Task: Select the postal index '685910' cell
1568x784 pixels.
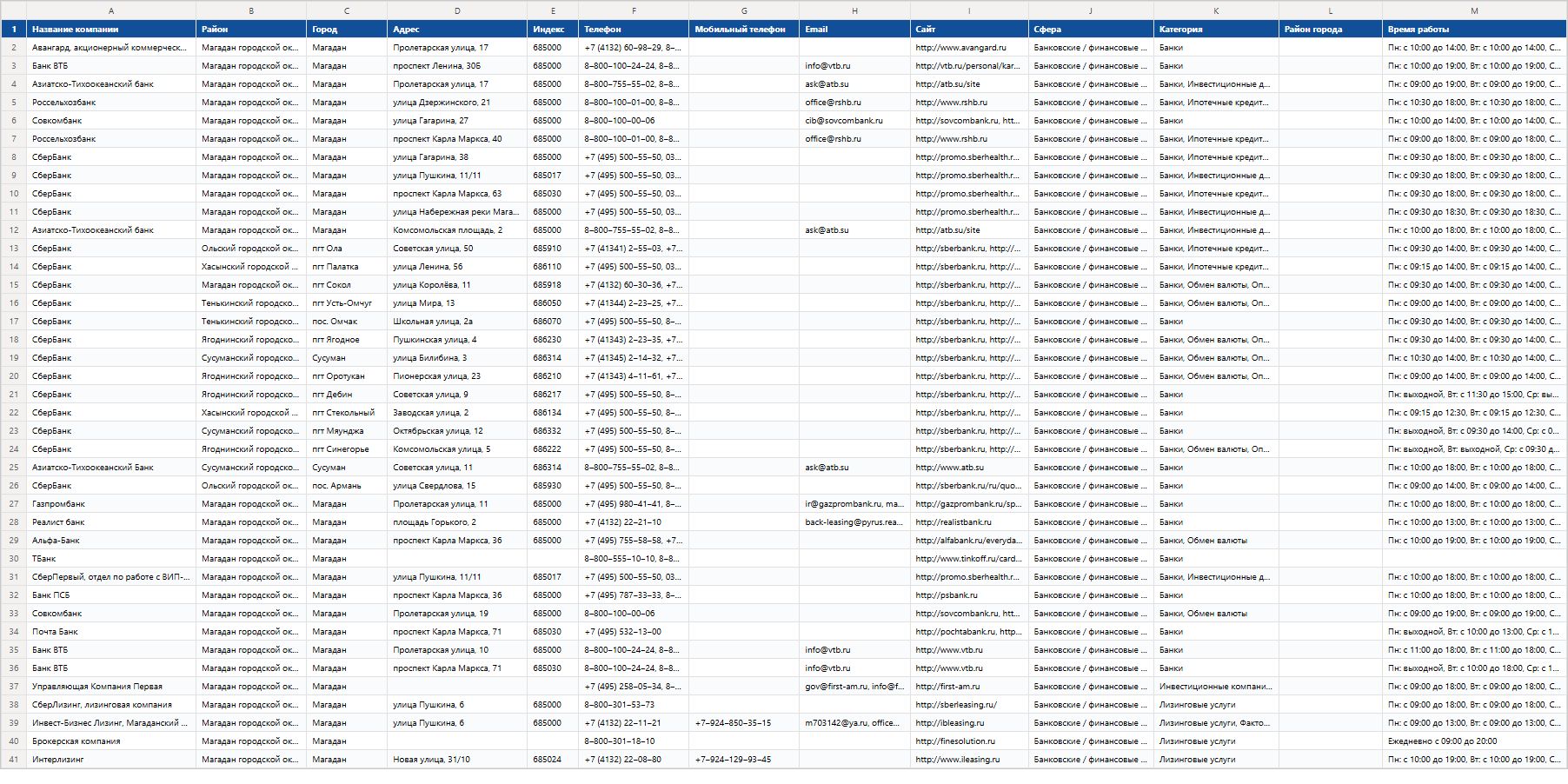Action: coord(553,248)
